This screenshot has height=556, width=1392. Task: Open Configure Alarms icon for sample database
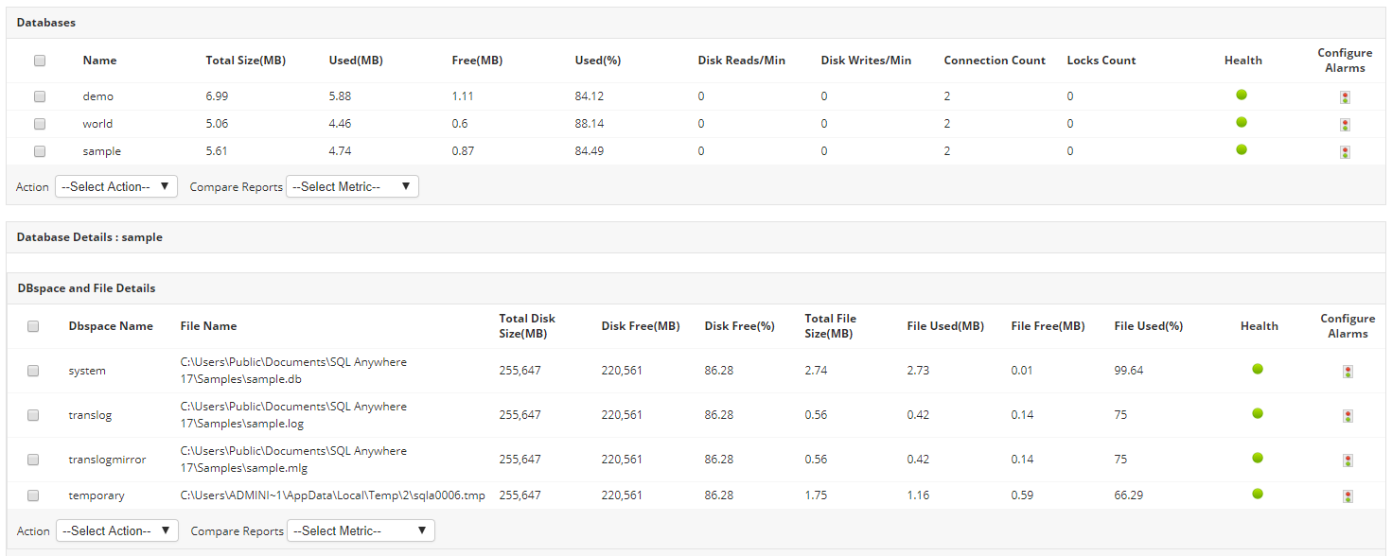click(1345, 151)
